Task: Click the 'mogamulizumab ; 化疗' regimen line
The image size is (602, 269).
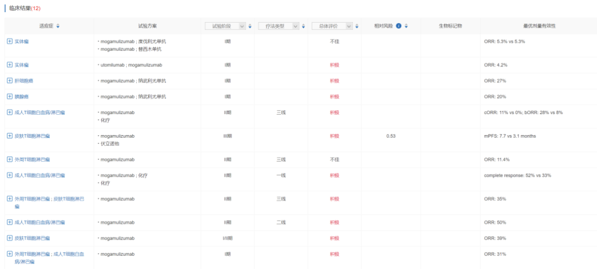Action: (124, 175)
